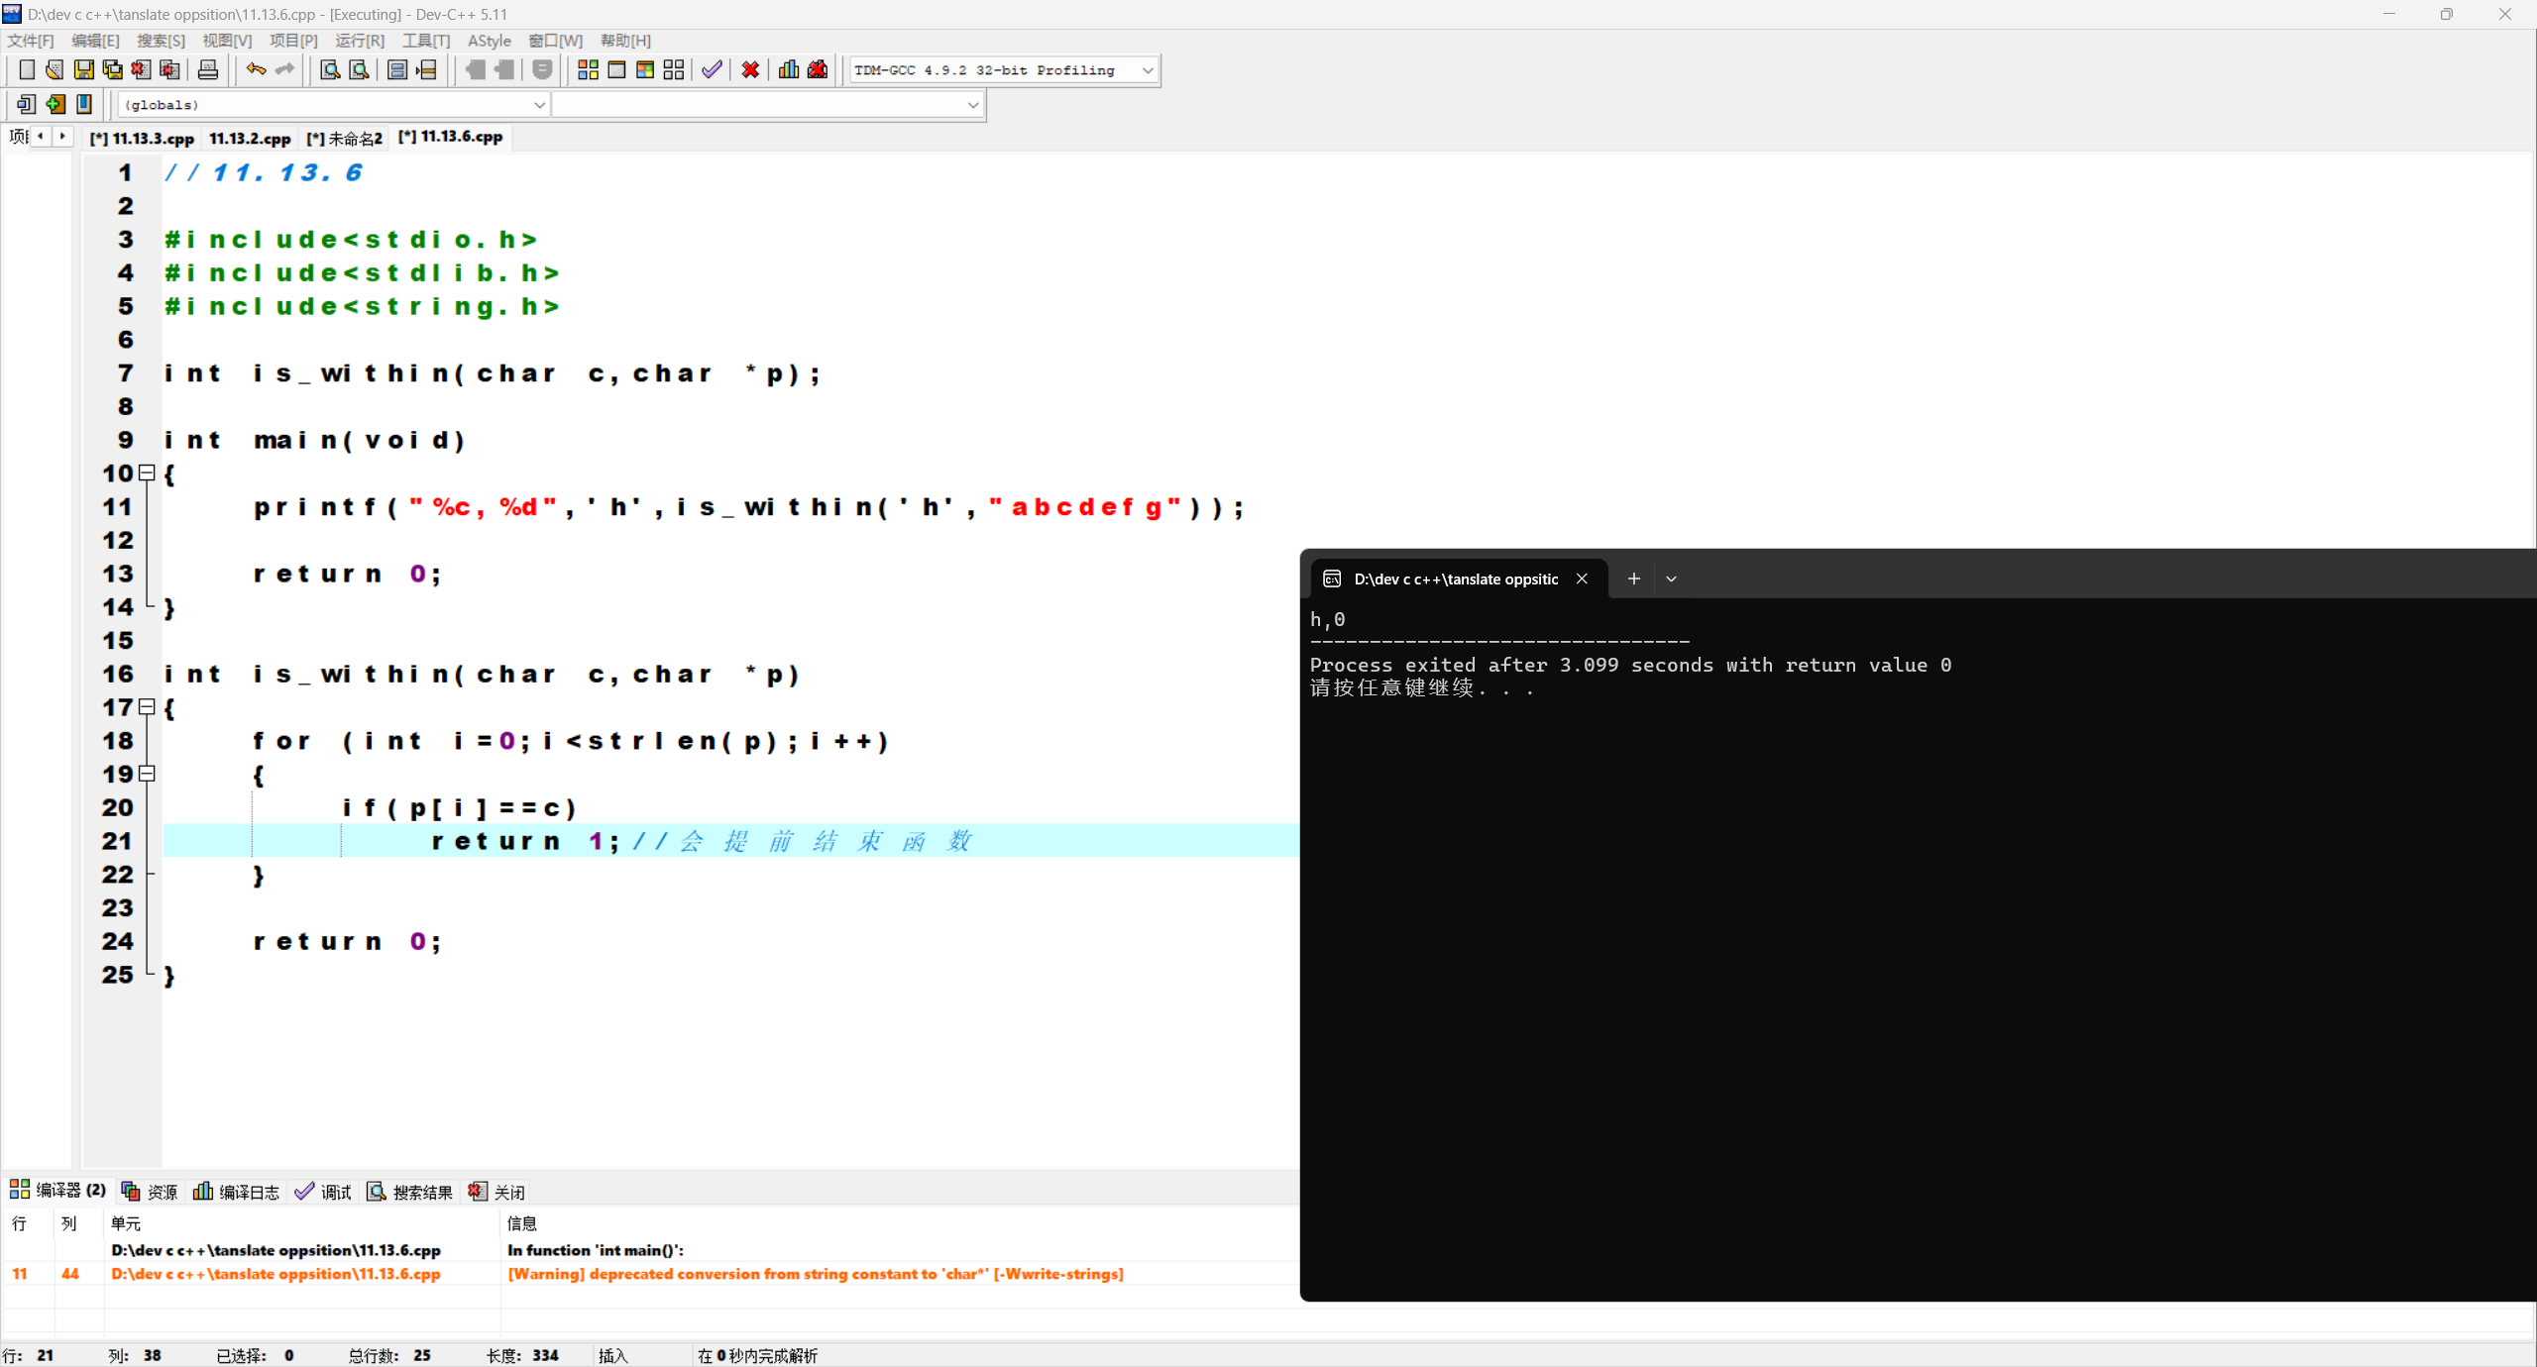Image resolution: width=2537 pixels, height=1367 pixels.
Task: Click the Undo arrow icon
Action: point(256,69)
